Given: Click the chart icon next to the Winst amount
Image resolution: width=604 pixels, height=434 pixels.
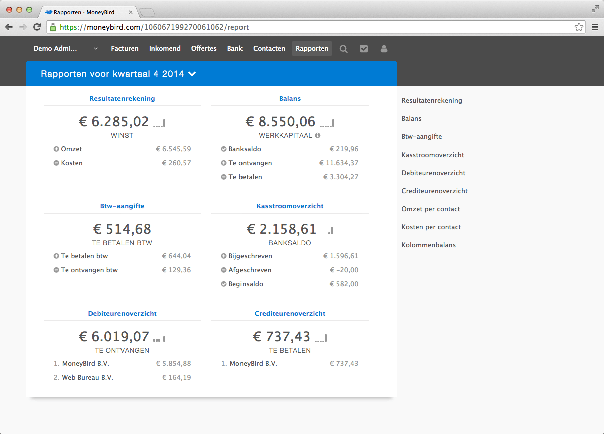Looking at the screenshot, I should (159, 122).
